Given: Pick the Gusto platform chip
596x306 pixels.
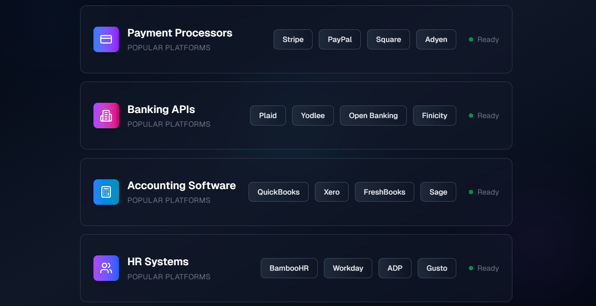Looking at the screenshot, I should [437, 268].
